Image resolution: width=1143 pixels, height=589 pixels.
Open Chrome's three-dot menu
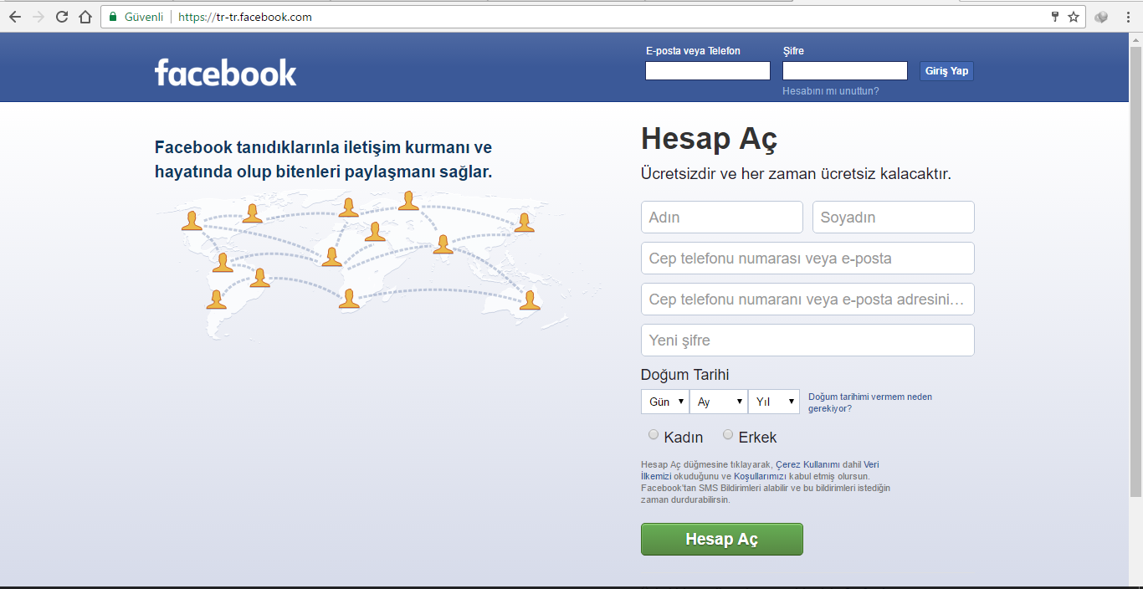tap(1127, 16)
